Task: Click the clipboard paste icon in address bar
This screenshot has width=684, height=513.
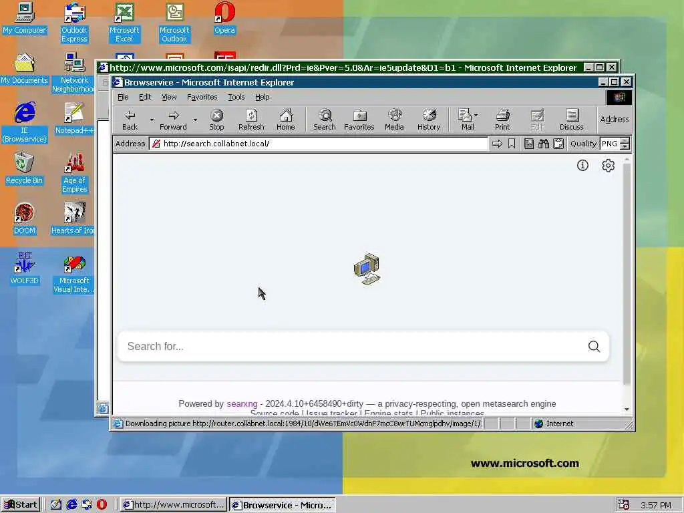Action: click(x=558, y=144)
